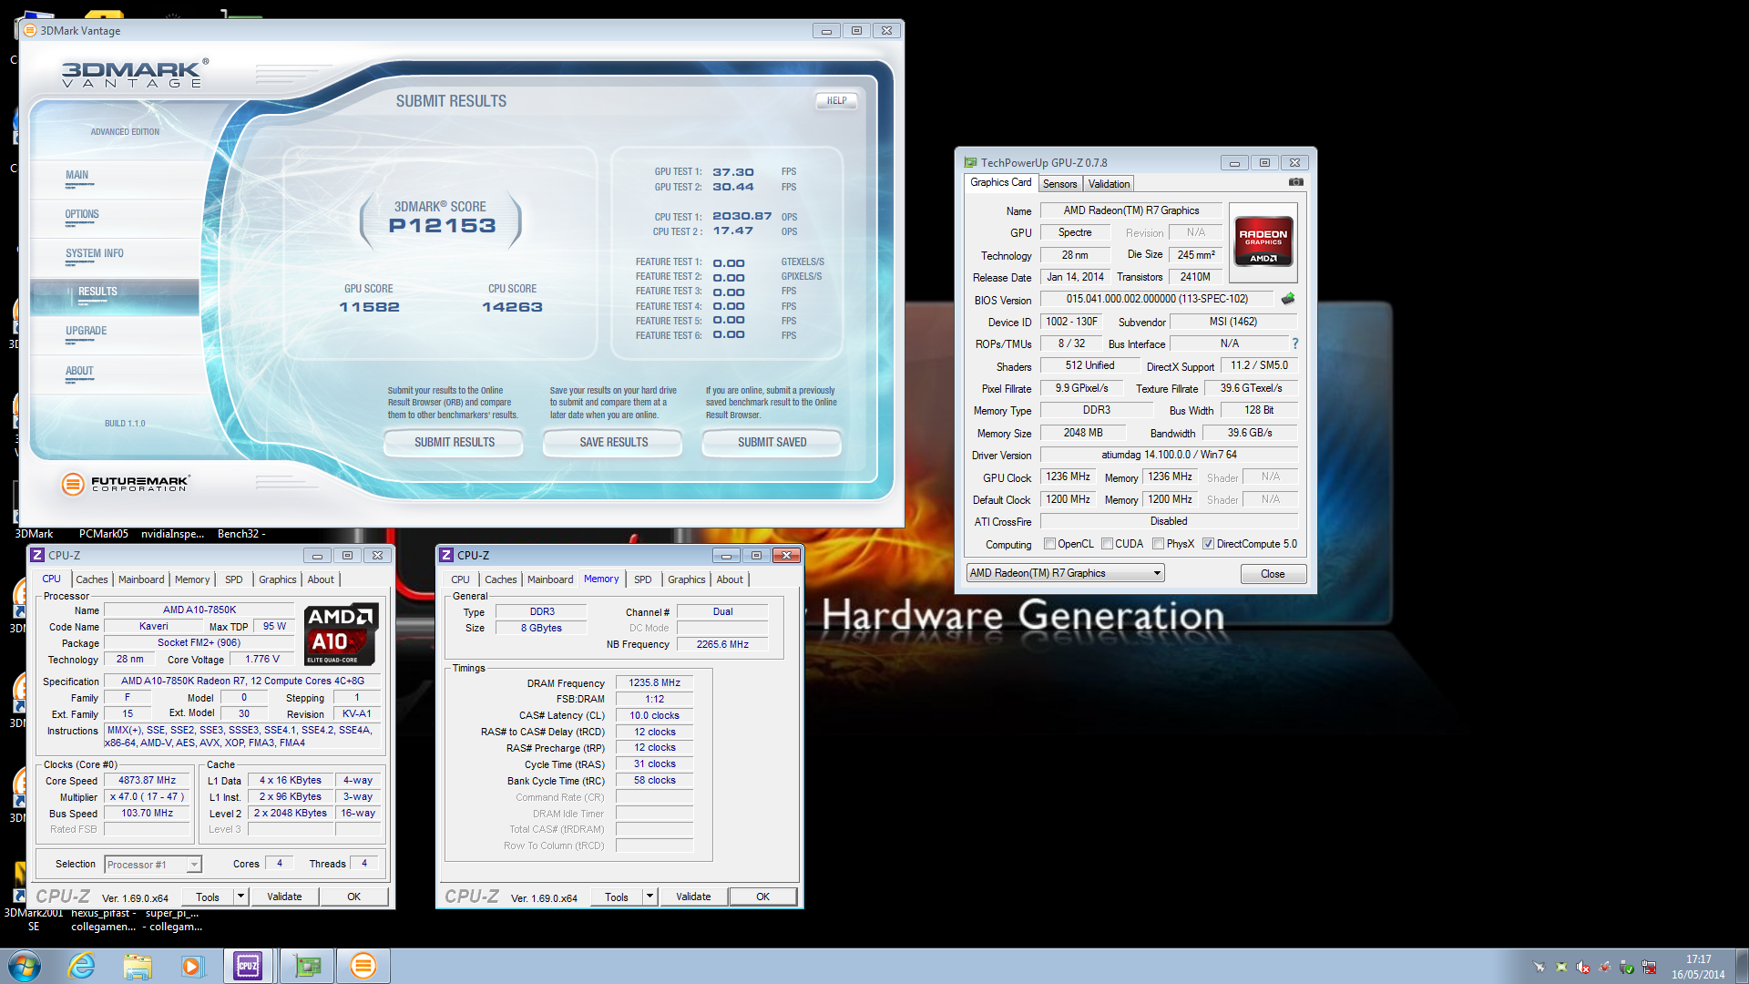Click the super_pi desktop shortcut label

tap(173, 919)
